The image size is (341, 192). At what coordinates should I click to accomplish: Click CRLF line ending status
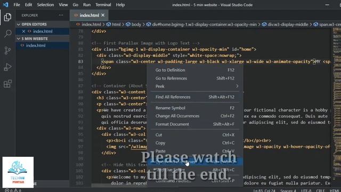tap(320, 190)
